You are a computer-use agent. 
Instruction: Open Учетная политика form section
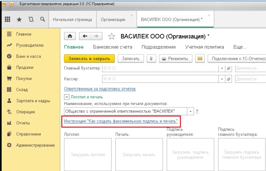(205, 47)
